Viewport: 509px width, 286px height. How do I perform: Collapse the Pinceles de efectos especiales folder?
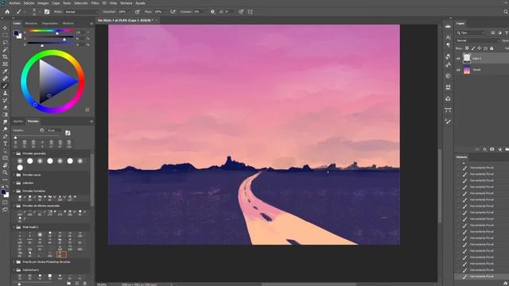(14, 206)
